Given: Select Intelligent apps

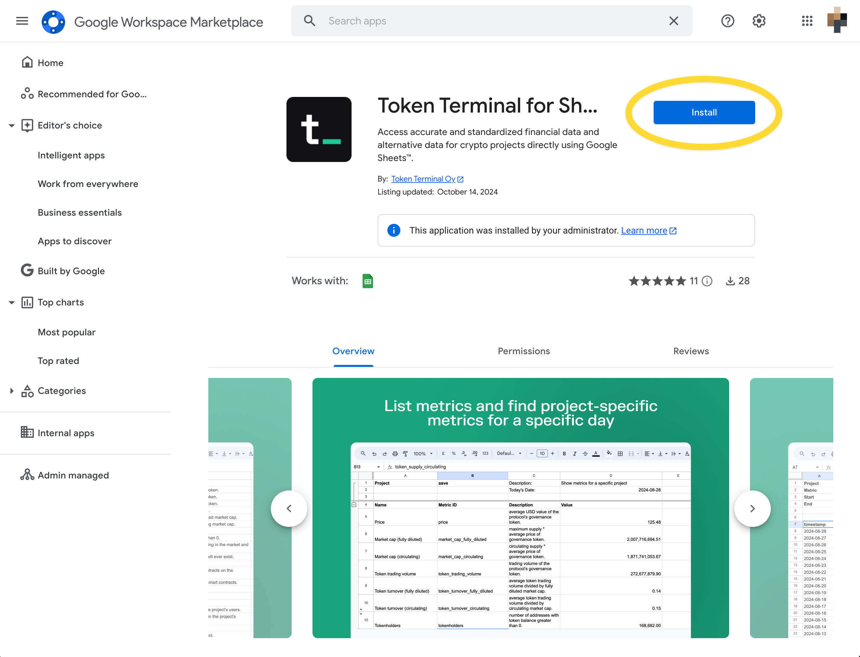Looking at the screenshot, I should (x=71, y=155).
